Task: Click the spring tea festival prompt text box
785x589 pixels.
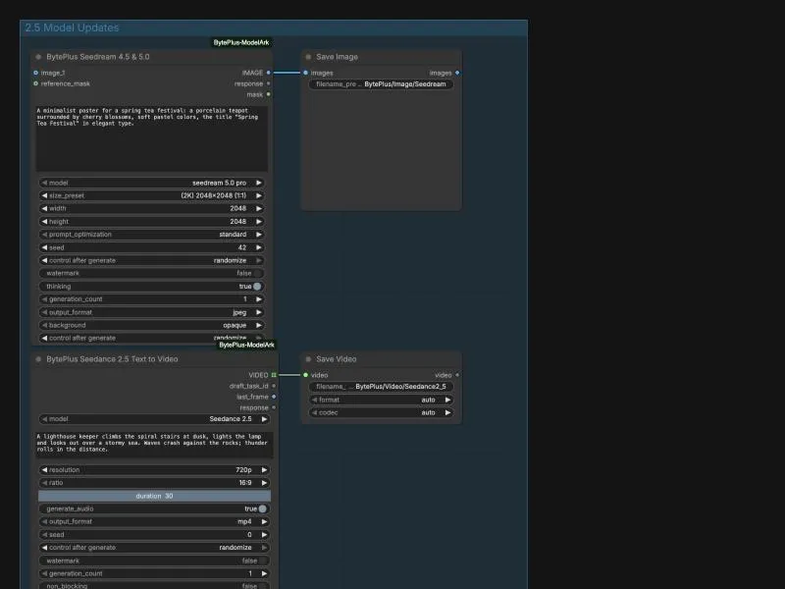Action: (x=152, y=138)
